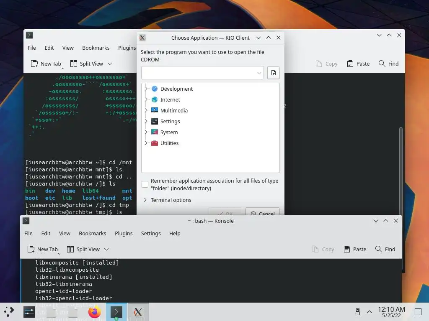
Task: Click the browse file icon beside the combo box
Action: pyautogui.click(x=273, y=73)
